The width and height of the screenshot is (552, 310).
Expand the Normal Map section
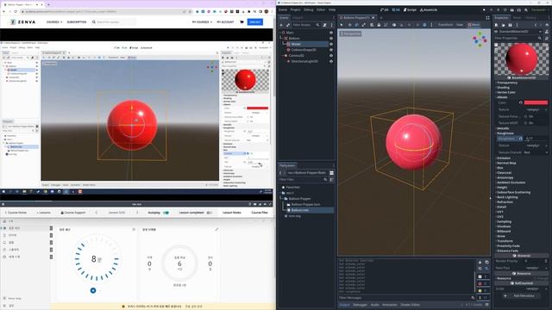coord(506,163)
